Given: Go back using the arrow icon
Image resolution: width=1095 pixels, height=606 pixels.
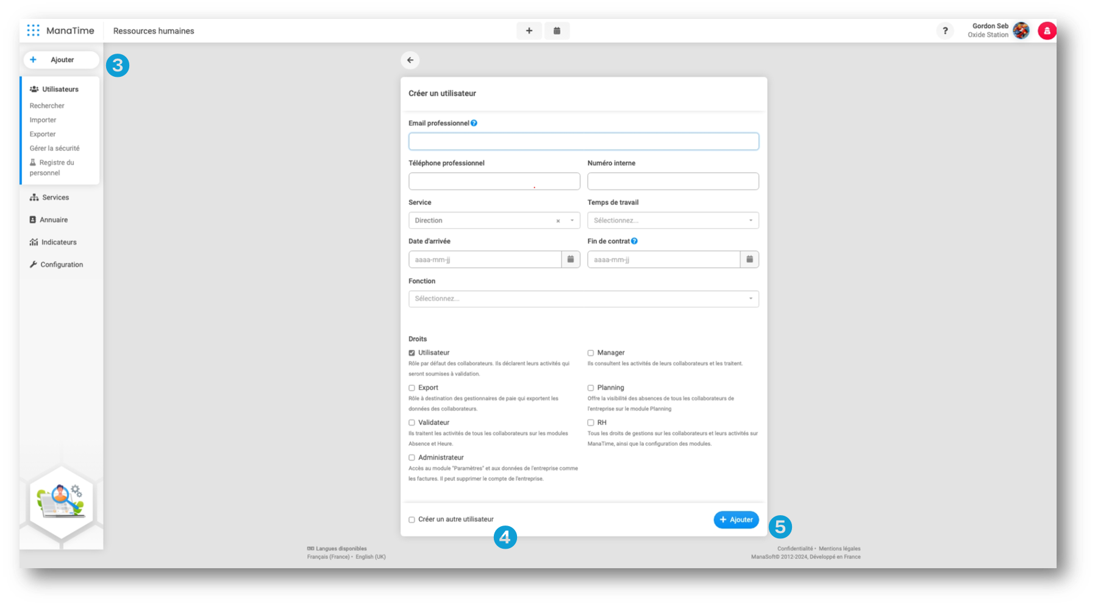Looking at the screenshot, I should coord(410,60).
